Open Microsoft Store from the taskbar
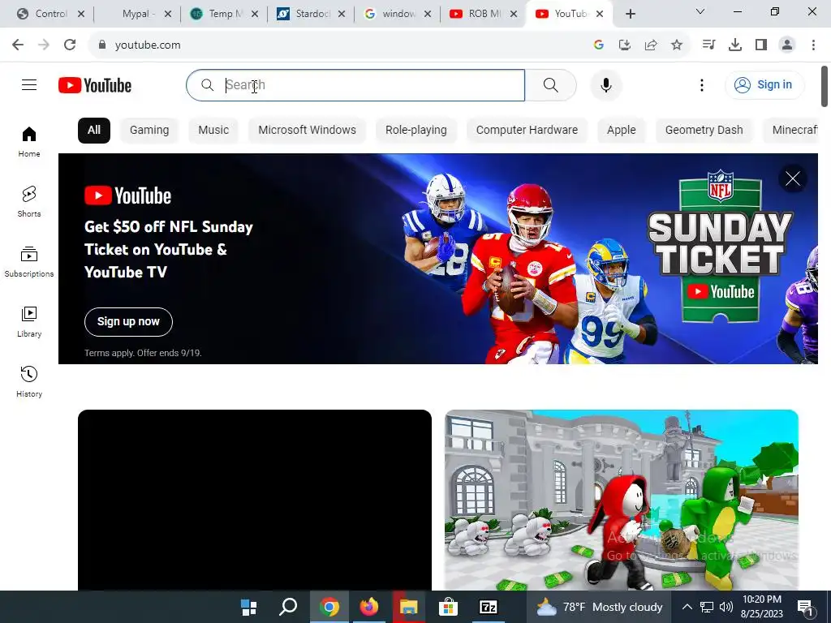This screenshot has height=623, width=831. coord(448,607)
